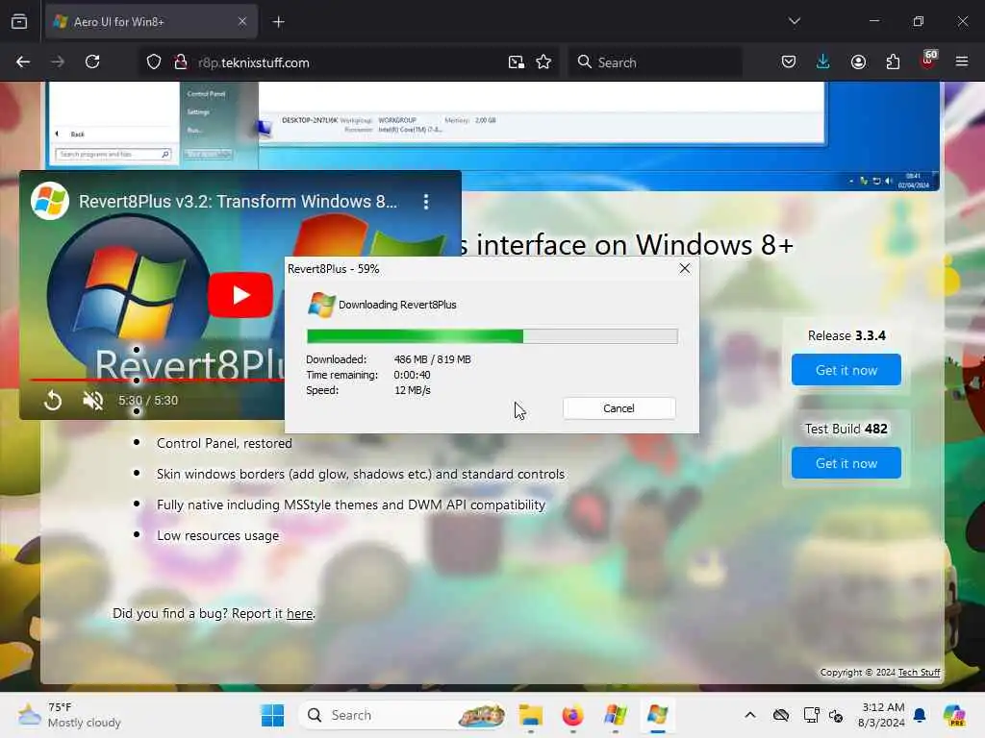Open Firefox hamburger application menu
The image size is (985, 738).
click(962, 61)
